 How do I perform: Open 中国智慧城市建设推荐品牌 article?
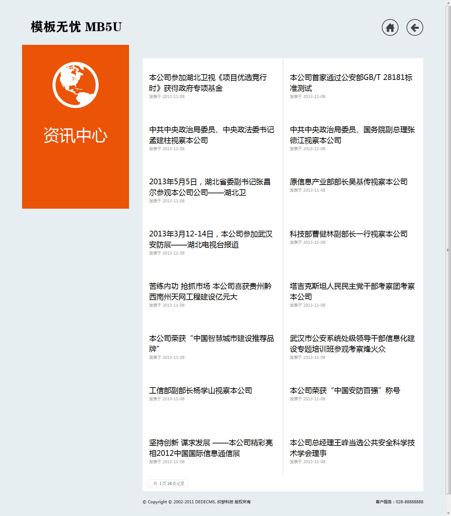[x=211, y=343]
